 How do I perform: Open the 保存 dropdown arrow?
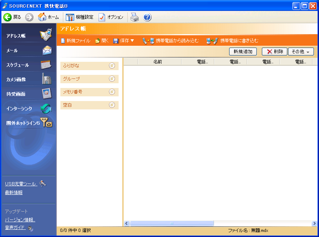click(132, 41)
